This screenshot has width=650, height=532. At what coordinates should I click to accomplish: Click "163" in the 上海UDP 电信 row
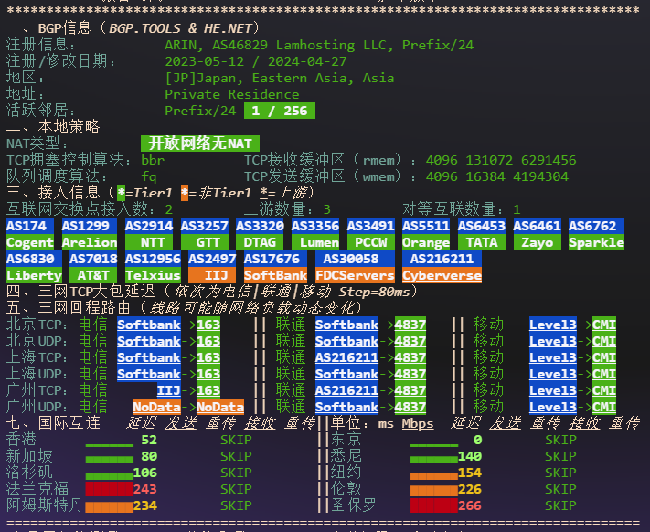[208, 374]
